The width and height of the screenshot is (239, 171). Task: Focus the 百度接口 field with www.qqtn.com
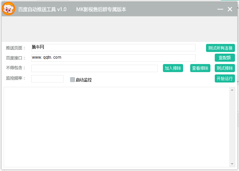113,58
